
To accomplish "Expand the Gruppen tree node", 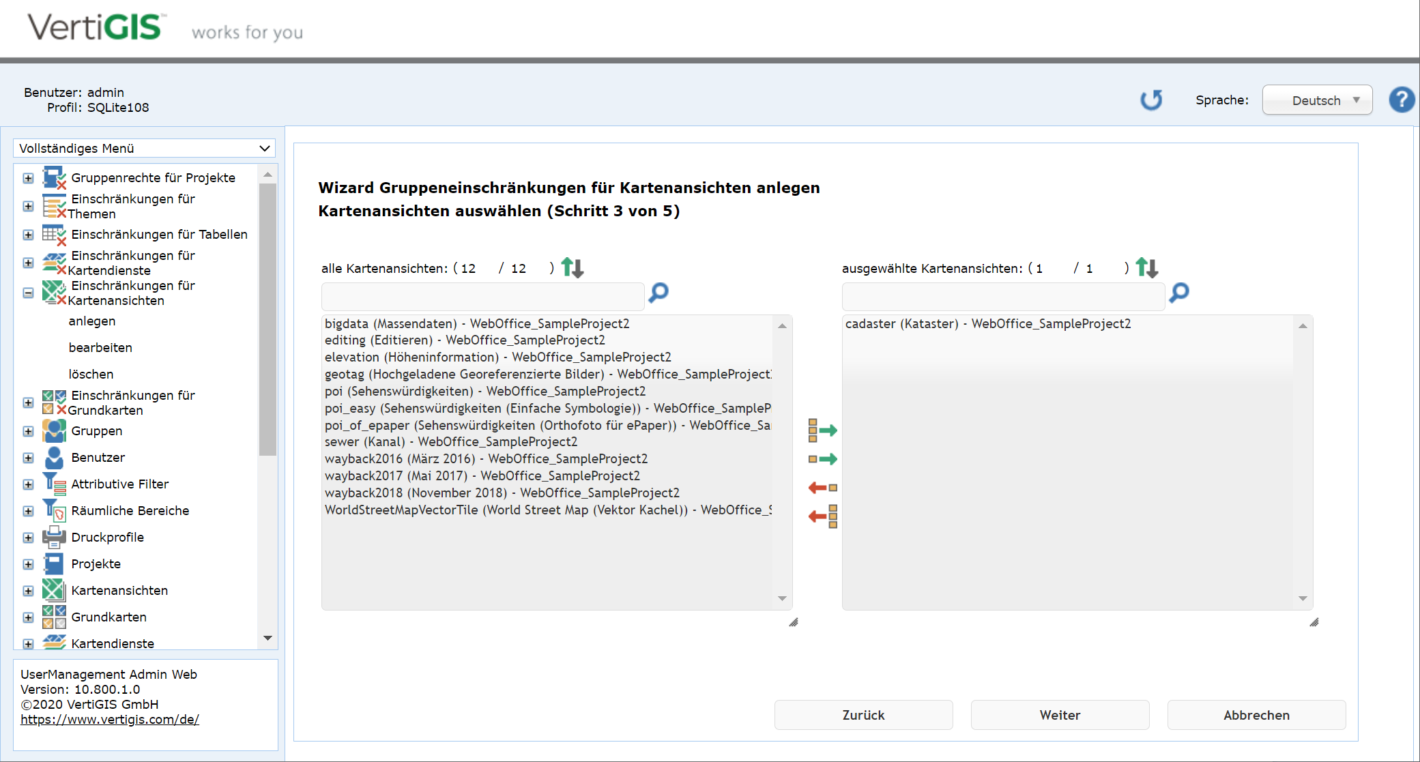I will 28,431.
